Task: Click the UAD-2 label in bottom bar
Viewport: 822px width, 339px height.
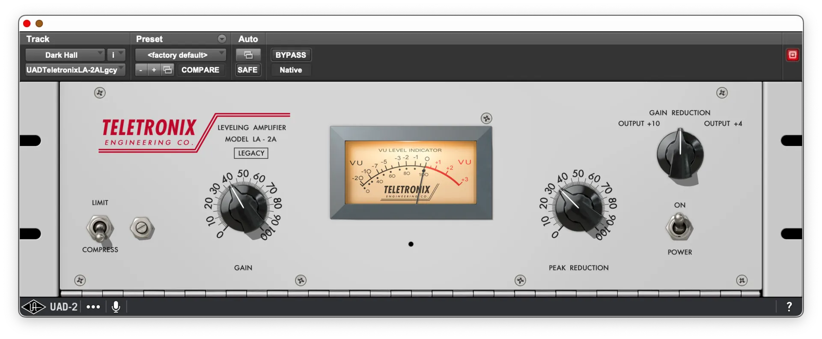Action: [63, 307]
